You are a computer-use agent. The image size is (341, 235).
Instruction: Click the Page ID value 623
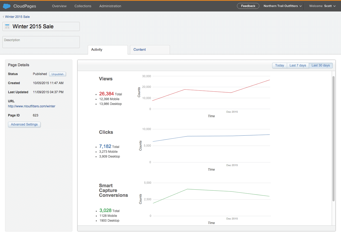tap(35, 115)
